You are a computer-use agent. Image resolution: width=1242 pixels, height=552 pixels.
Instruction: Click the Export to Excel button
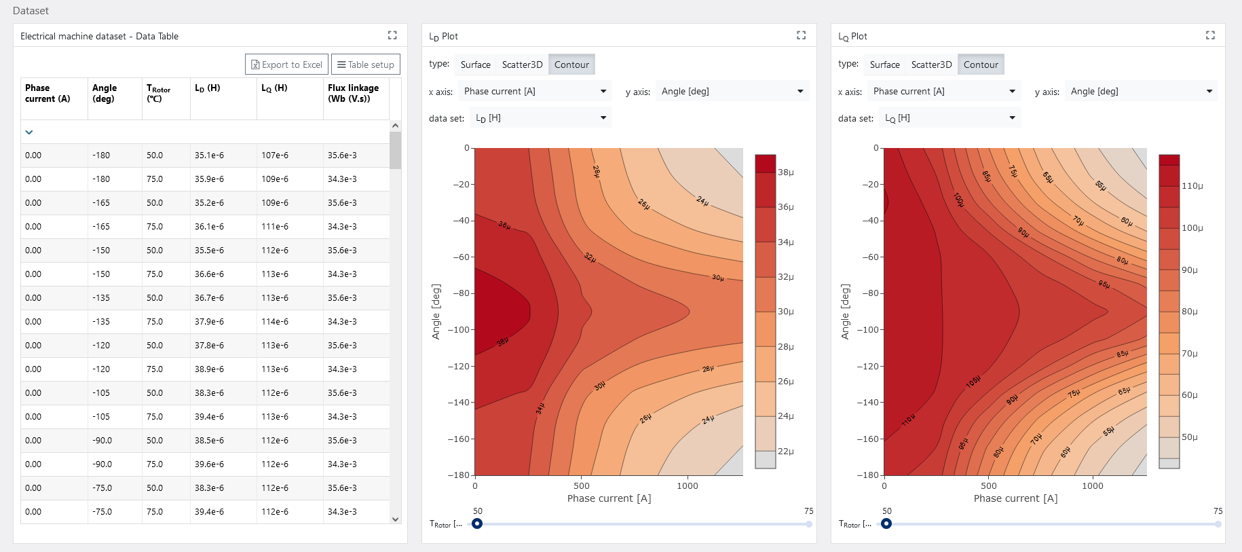pos(286,65)
